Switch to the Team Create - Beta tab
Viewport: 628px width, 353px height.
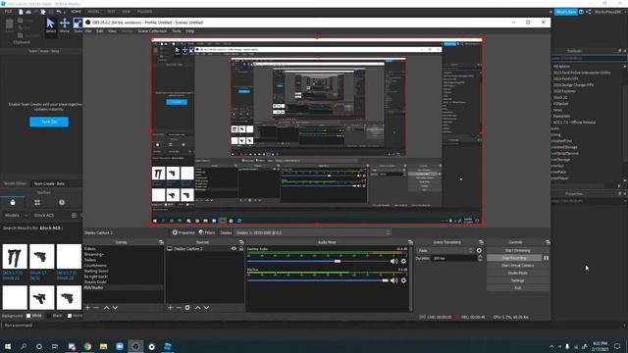pyautogui.click(x=49, y=183)
